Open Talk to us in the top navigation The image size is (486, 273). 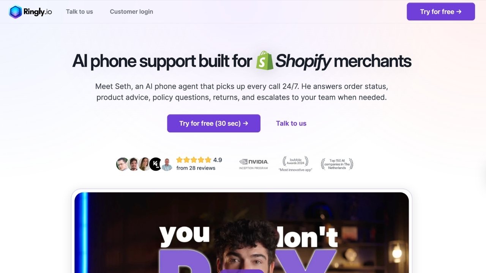click(x=79, y=12)
